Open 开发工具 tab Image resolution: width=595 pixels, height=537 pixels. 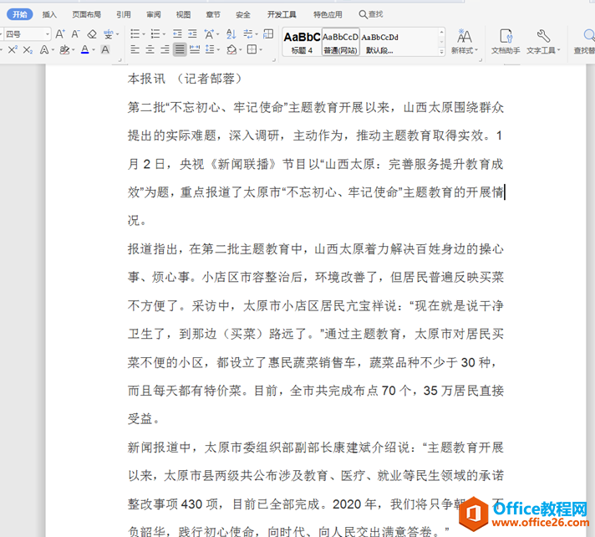tap(282, 14)
